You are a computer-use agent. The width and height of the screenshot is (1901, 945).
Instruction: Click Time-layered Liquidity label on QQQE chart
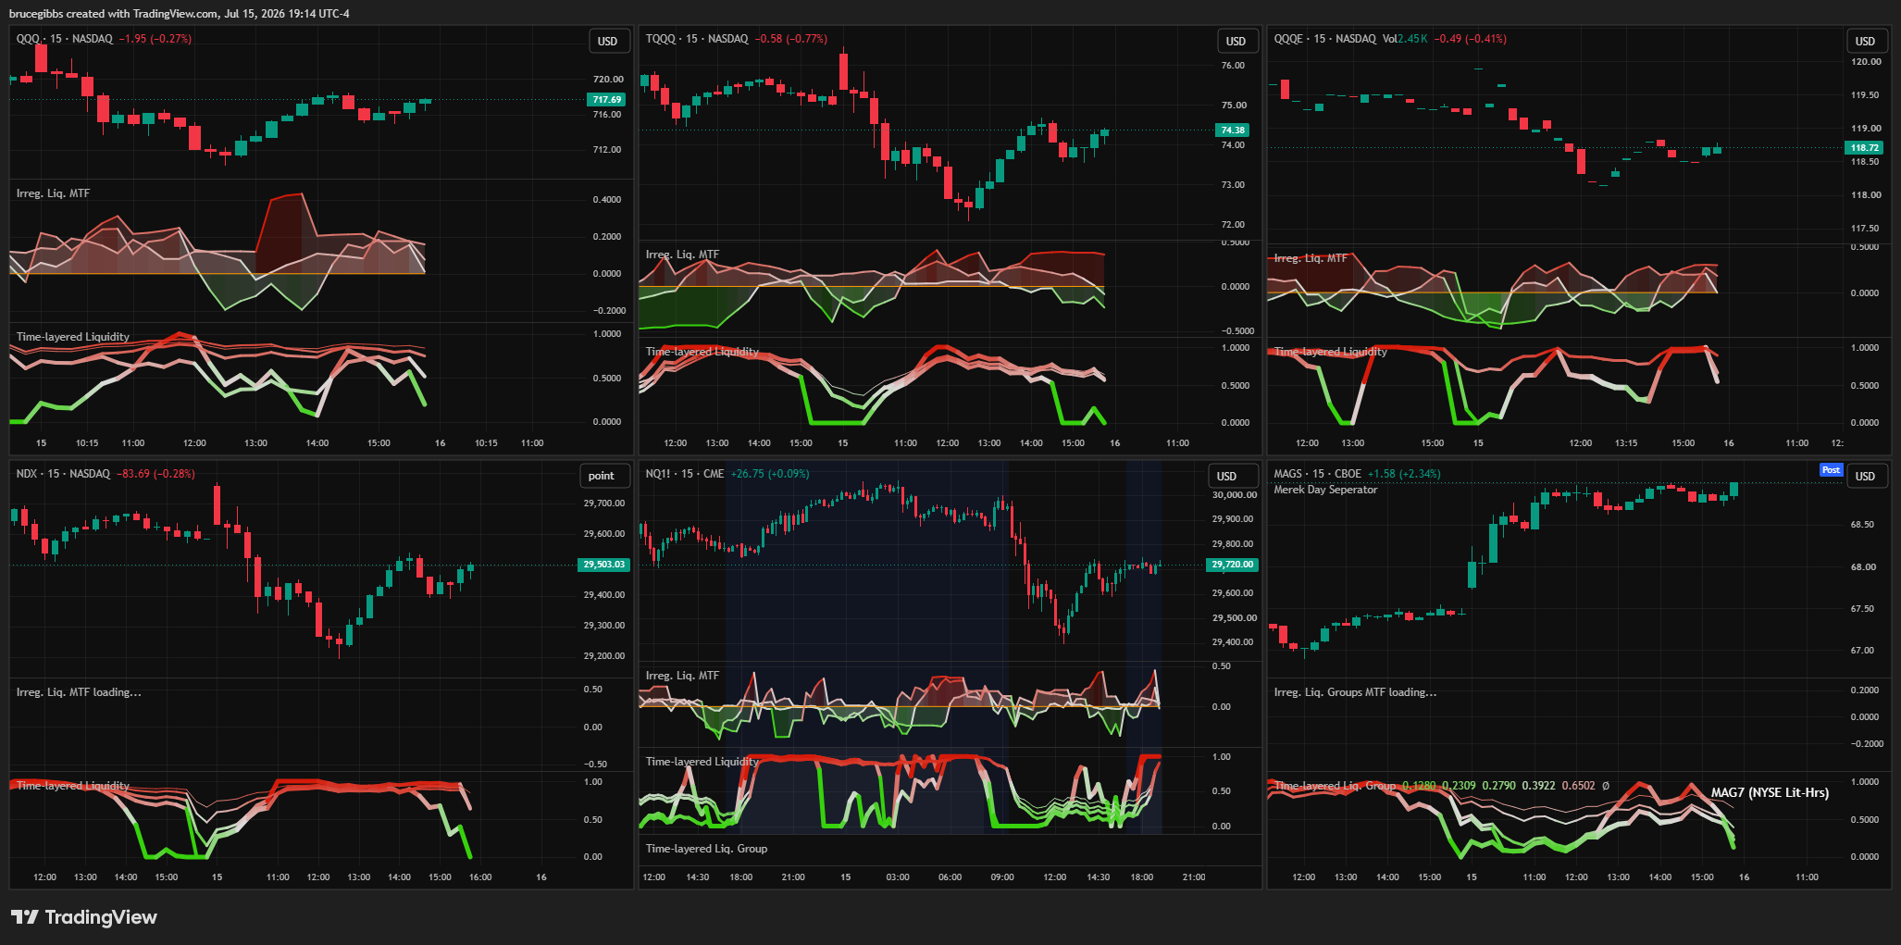[1331, 352]
